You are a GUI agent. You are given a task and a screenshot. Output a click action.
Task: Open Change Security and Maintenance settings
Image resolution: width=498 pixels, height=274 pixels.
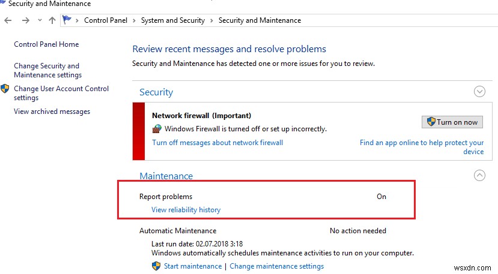point(47,70)
